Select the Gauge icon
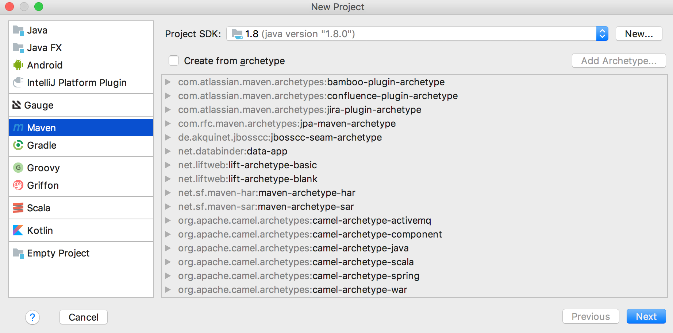Screen dimensions: 673x333 pyautogui.click(x=17, y=105)
